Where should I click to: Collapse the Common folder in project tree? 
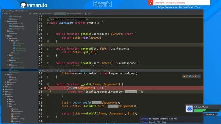[x=8, y=38]
